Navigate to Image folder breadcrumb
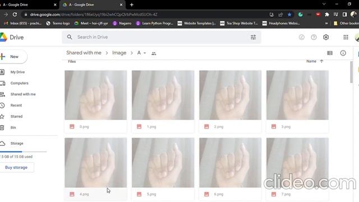Image resolution: width=359 pixels, height=202 pixels. pos(119,53)
